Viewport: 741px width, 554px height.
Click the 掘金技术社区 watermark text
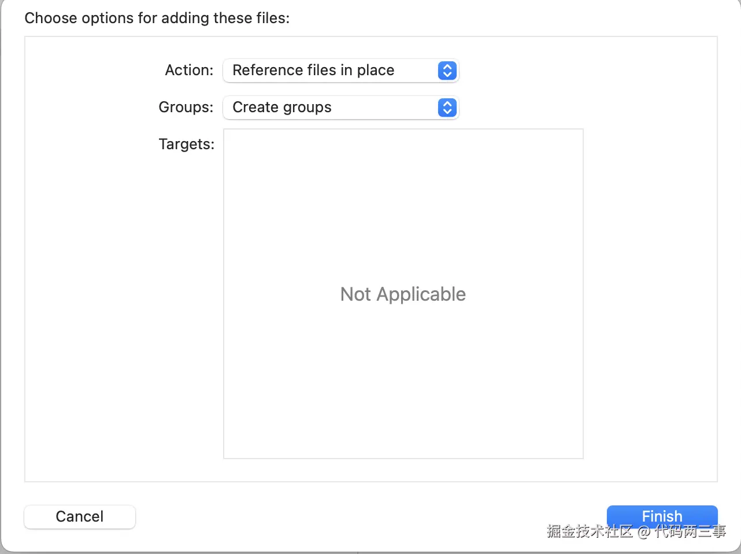(590, 531)
